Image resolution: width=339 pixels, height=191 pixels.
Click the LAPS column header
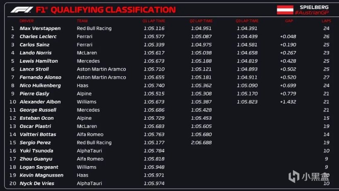click(326, 21)
